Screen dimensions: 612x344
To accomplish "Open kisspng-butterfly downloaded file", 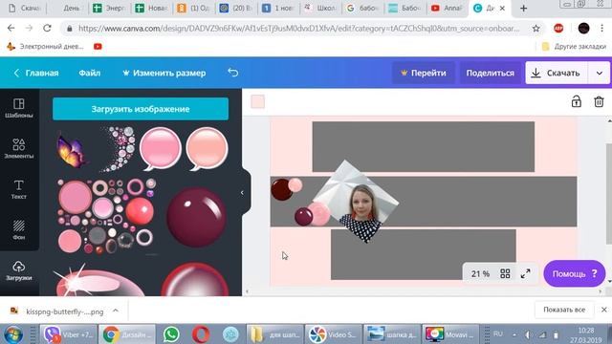I will [x=64, y=312].
